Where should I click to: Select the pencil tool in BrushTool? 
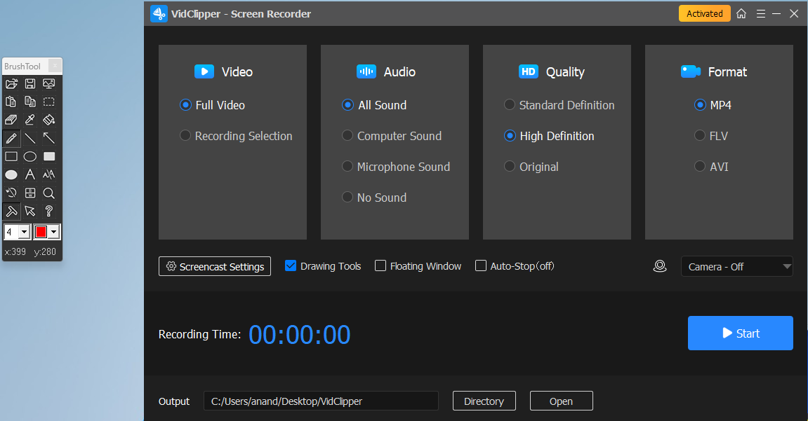tap(11, 138)
